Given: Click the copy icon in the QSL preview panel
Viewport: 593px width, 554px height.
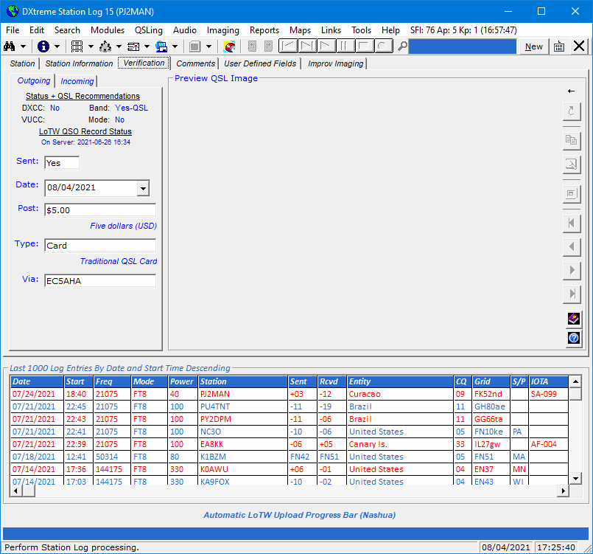Looking at the screenshot, I should pos(572,140).
